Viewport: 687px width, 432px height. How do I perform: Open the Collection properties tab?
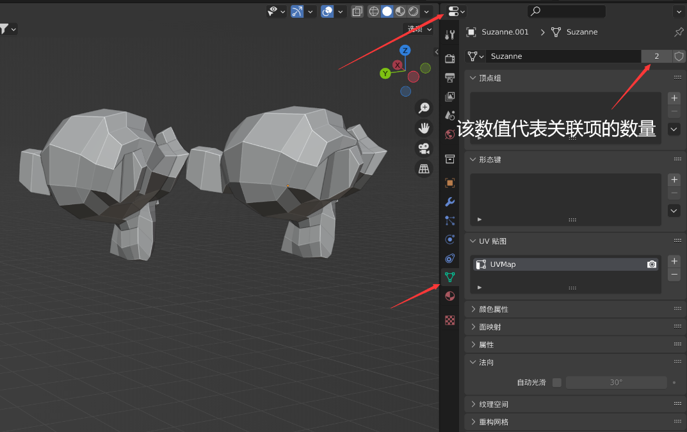coord(449,159)
